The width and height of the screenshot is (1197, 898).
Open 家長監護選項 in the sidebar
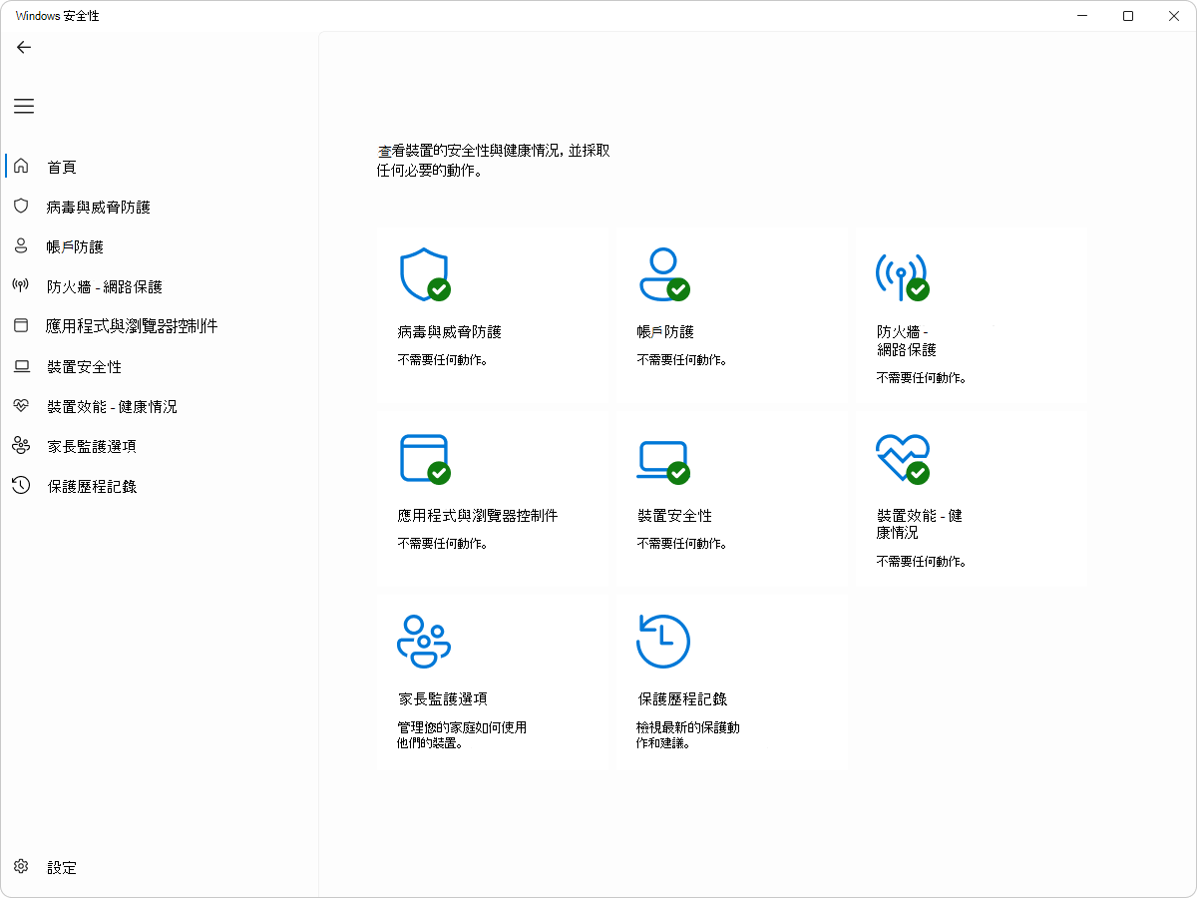pos(92,446)
